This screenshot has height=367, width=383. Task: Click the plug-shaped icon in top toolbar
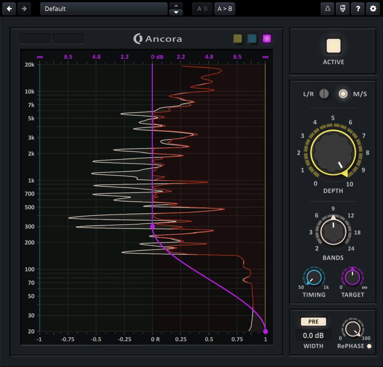[x=343, y=9]
